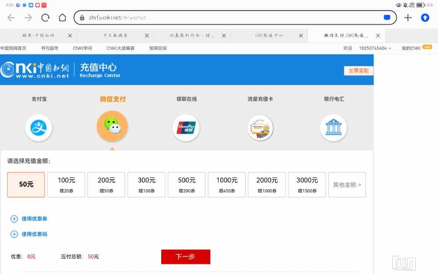The width and height of the screenshot is (438, 274).
Task: Click the 使用优惠券 text link
Action: point(34,219)
